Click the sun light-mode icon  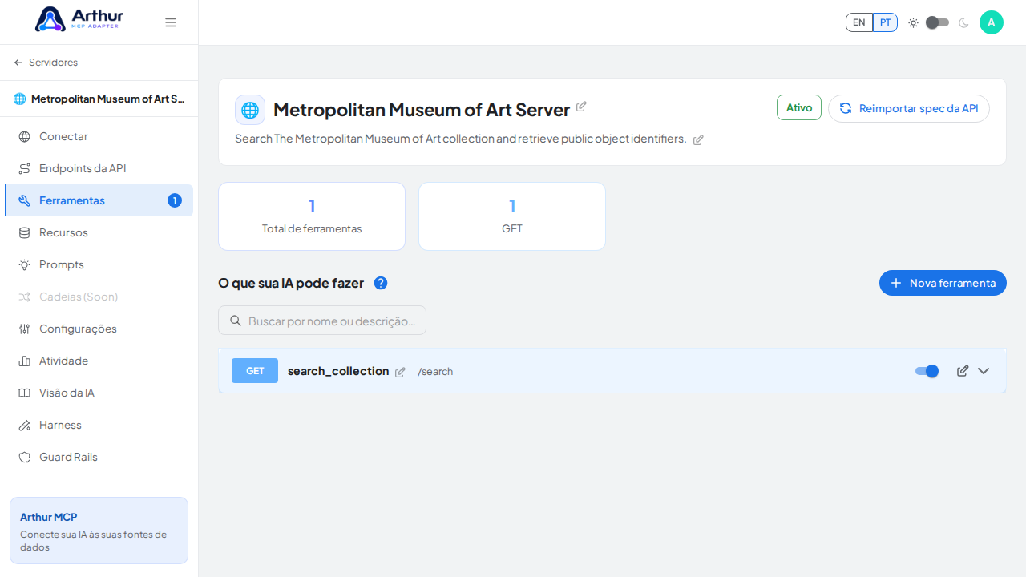coord(913,22)
